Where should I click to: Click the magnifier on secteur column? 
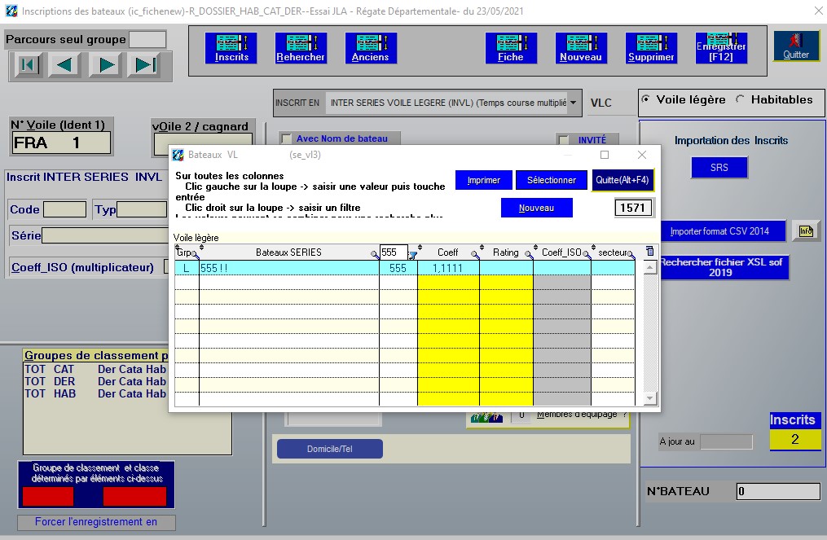click(631, 255)
